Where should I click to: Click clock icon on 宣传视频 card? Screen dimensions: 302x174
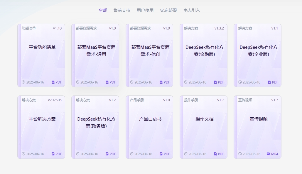pyautogui.click(x=240, y=154)
